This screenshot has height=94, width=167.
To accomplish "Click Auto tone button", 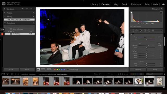I will (x=159, y=43).
